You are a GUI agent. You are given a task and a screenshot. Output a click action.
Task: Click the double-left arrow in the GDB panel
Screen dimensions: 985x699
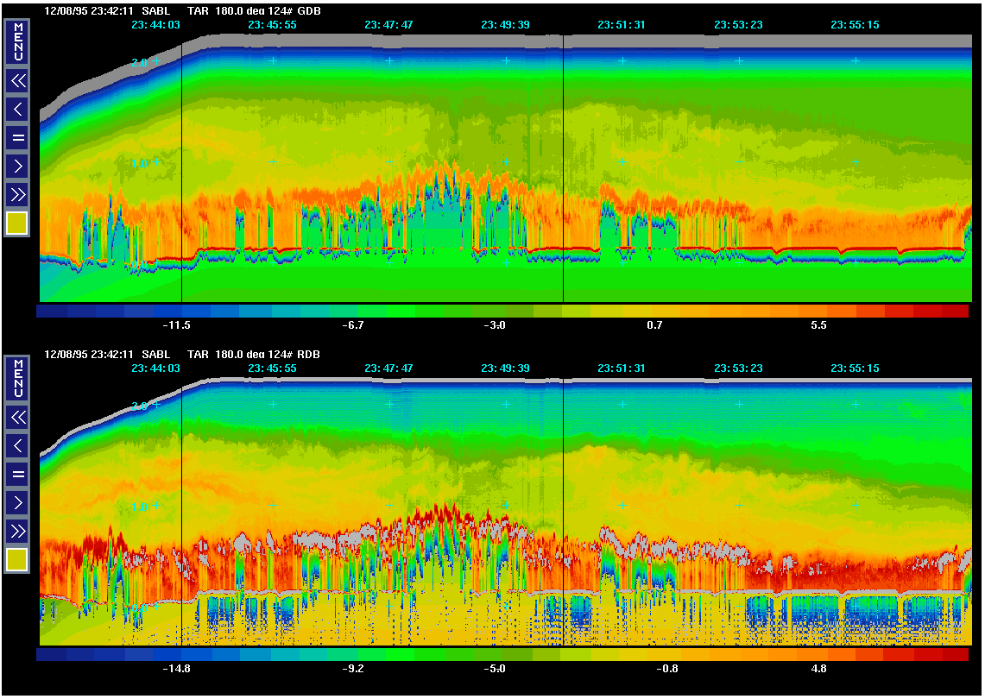coord(17,81)
